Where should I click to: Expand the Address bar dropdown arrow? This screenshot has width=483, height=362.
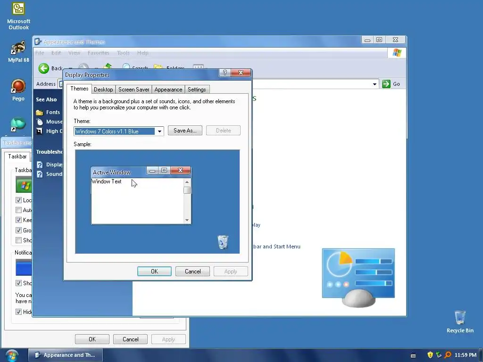(375, 84)
